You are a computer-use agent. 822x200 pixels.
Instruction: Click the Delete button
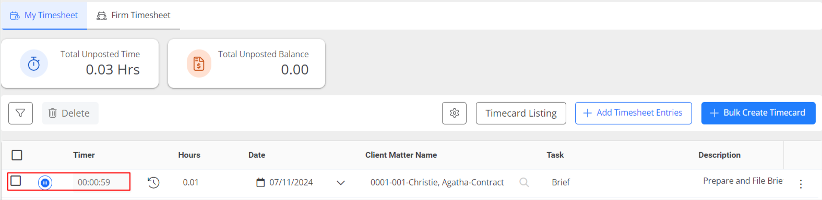tap(70, 113)
